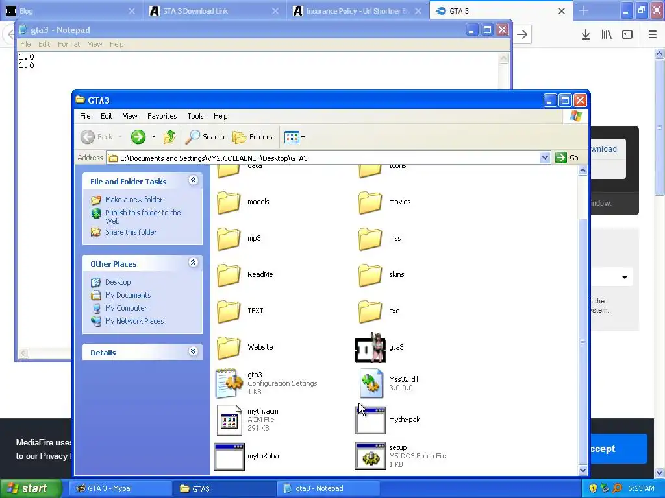This screenshot has width=665, height=498.
Task: Switch to gta3 - Notepad taskbar item
Action: [329, 488]
